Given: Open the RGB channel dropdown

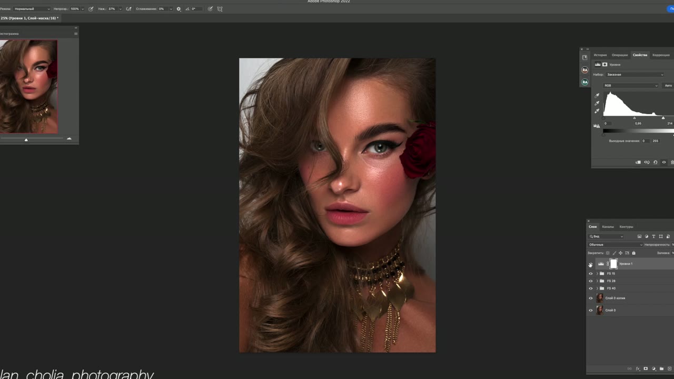Looking at the screenshot, I should pos(631,85).
